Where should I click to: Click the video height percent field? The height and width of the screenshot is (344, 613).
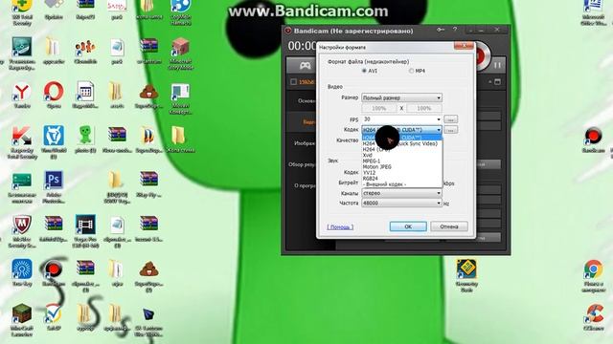[x=424, y=108]
